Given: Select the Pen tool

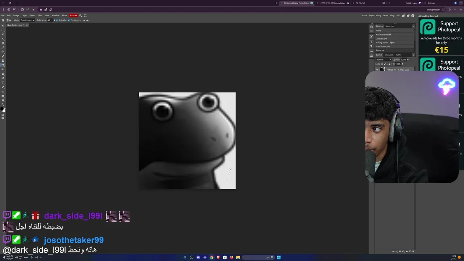Looking at the screenshot, I should click(x=3, y=87).
